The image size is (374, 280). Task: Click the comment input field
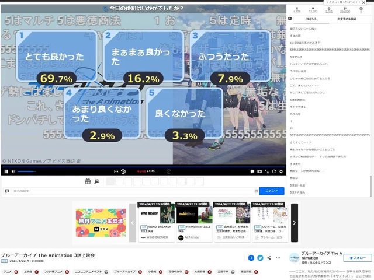(133, 191)
